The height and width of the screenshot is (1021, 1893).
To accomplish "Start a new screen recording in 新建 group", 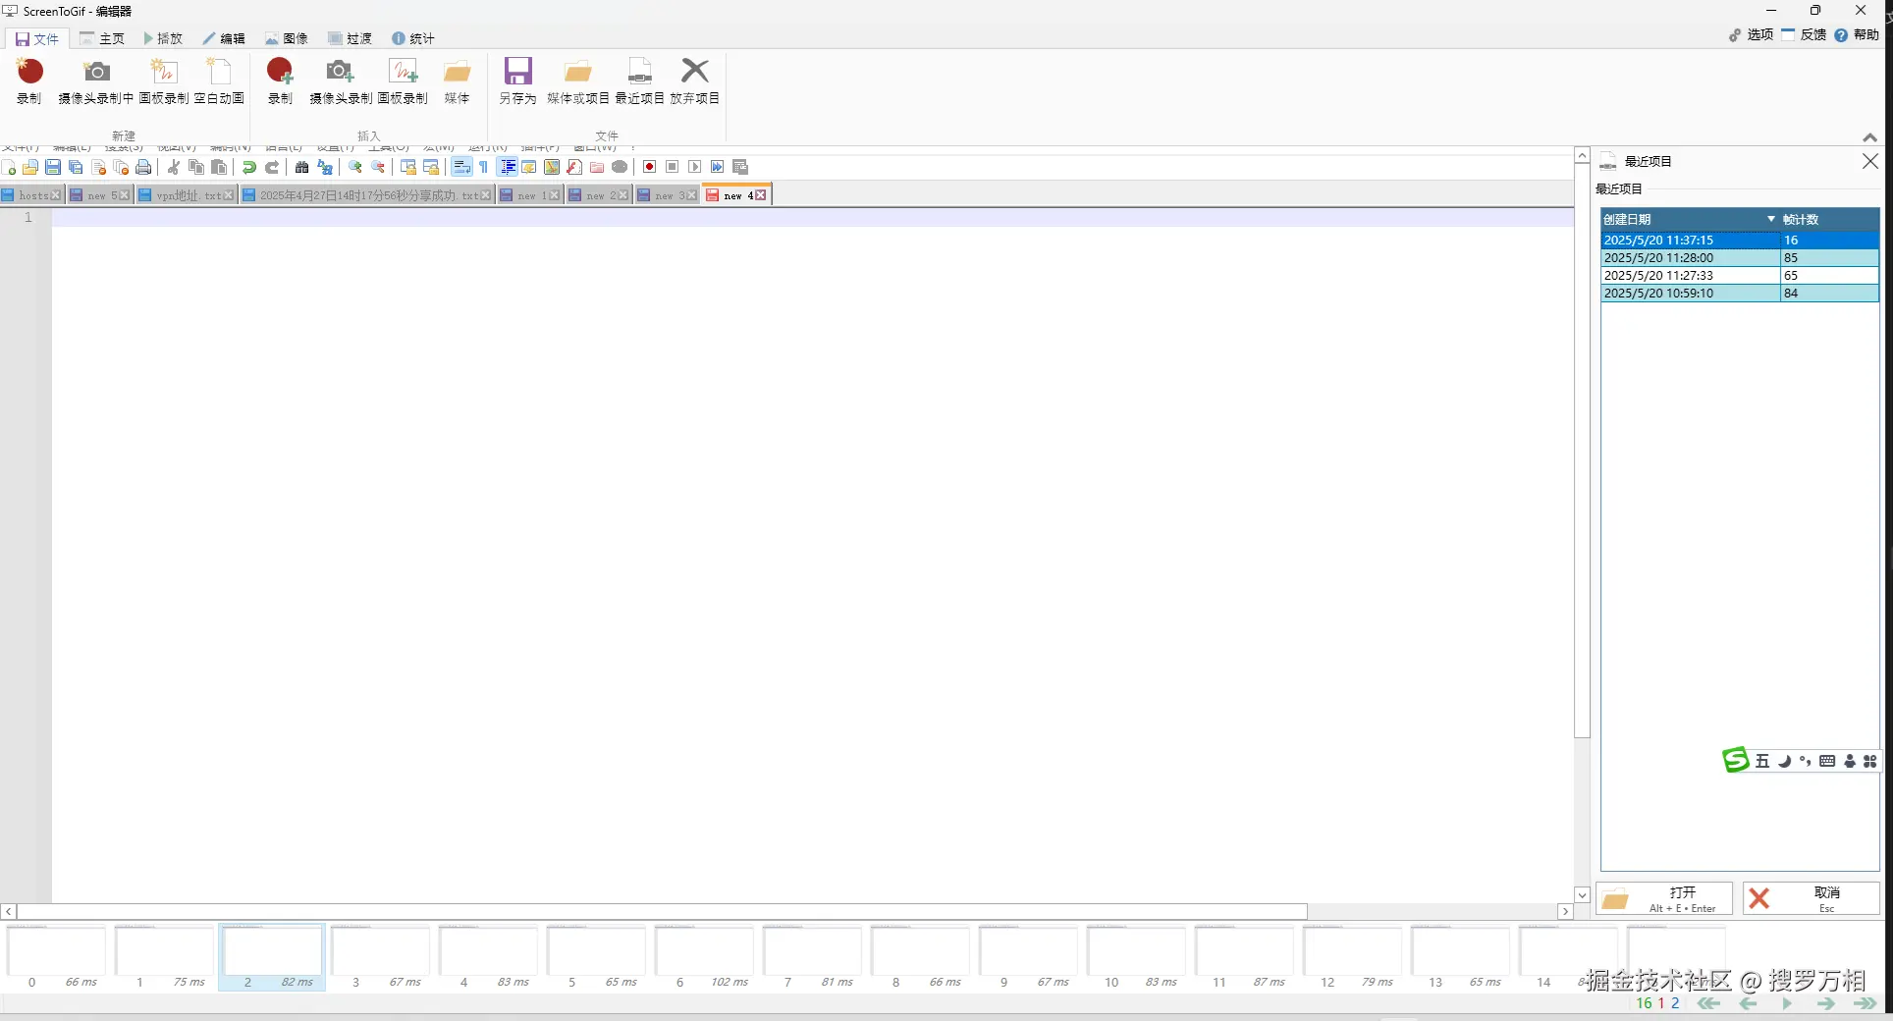I will pyautogui.click(x=29, y=81).
